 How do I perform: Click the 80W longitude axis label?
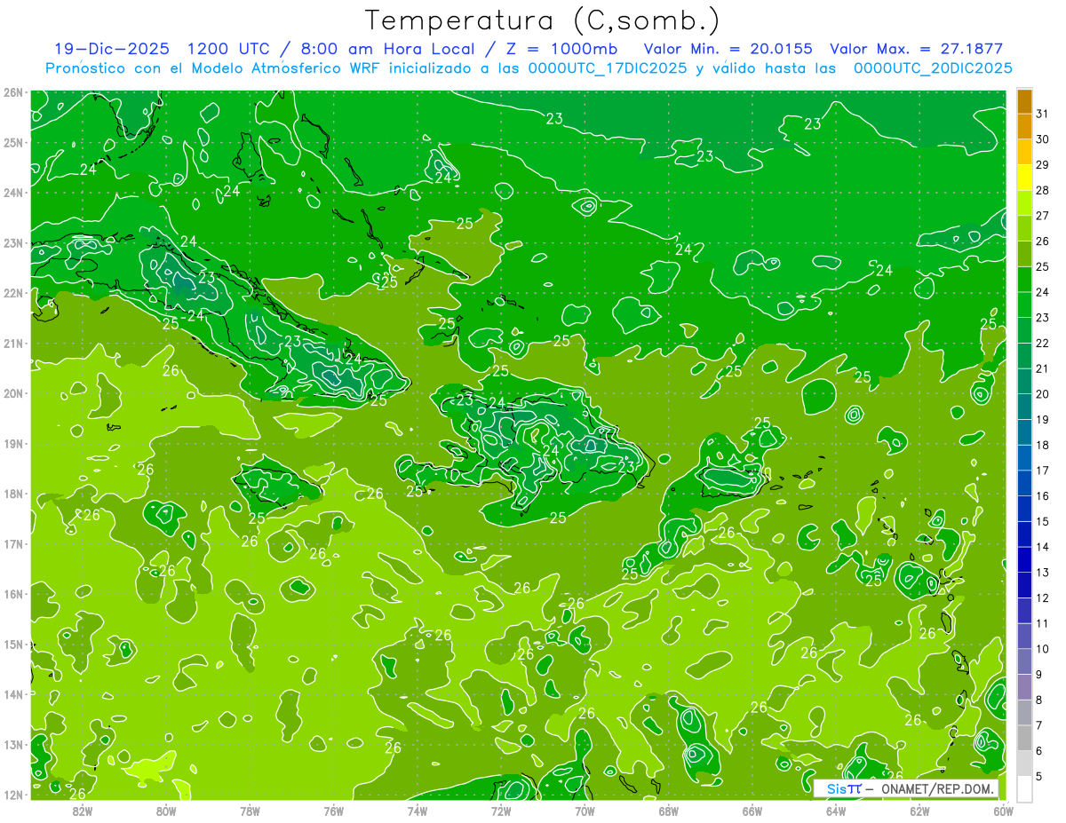(x=165, y=811)
